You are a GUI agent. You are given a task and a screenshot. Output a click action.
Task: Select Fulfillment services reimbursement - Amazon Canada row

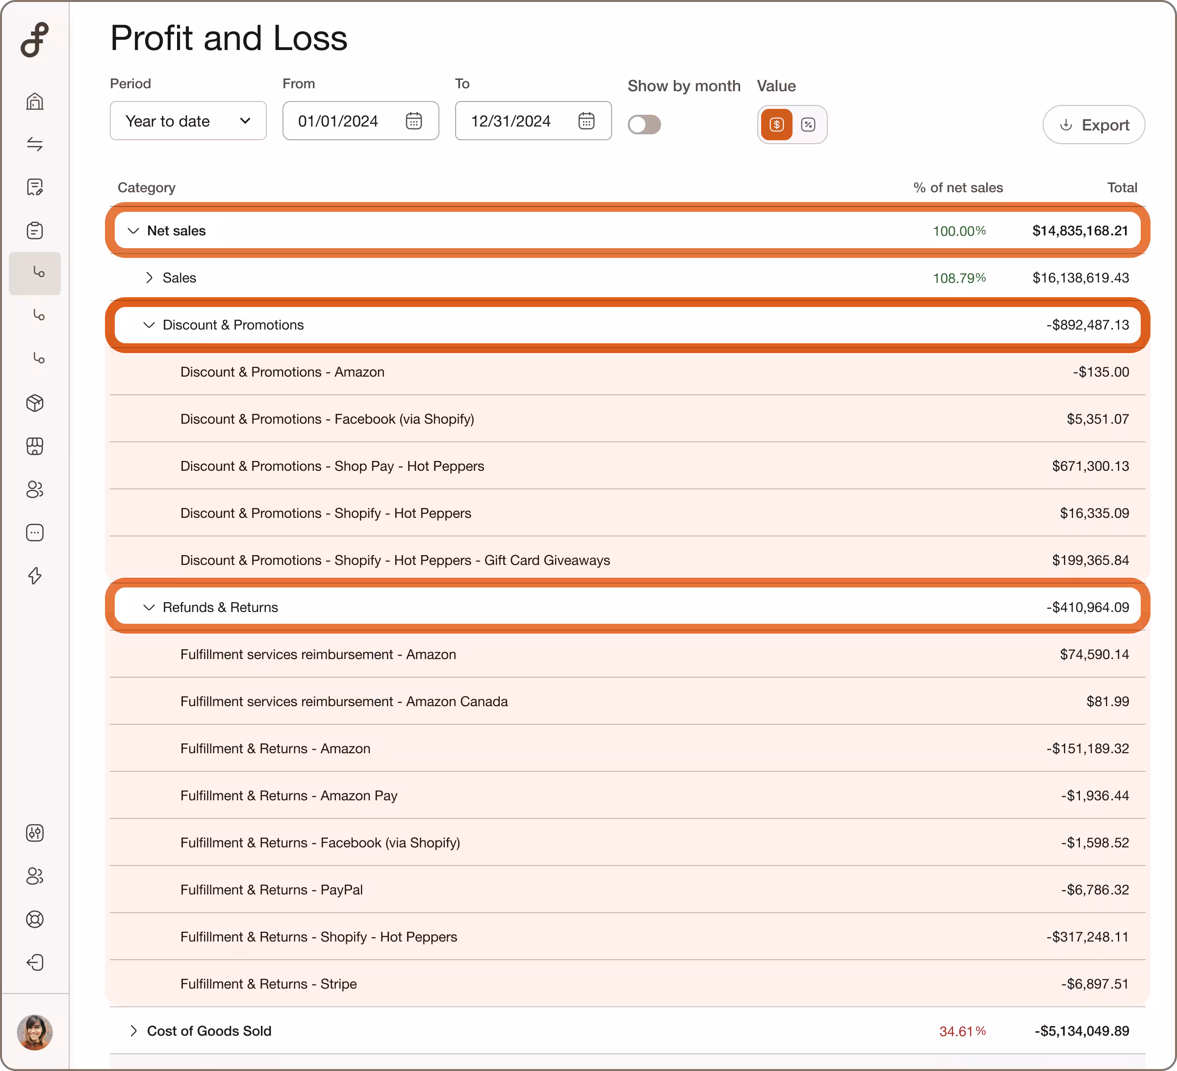628,702
